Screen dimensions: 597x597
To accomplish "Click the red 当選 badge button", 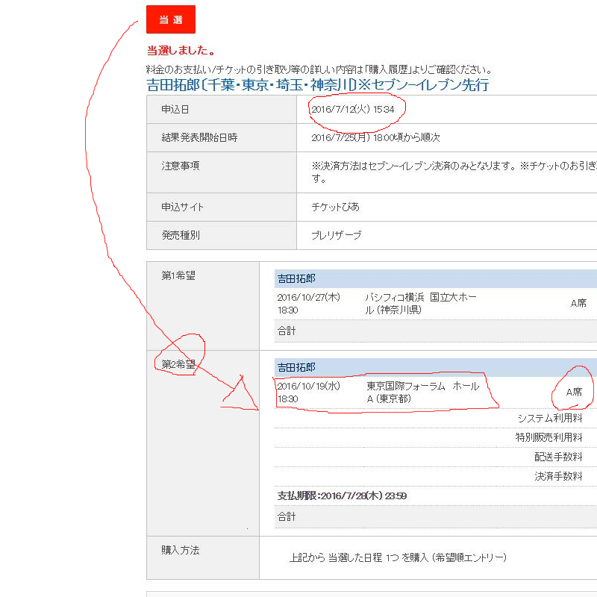I will [x=171, y=19].
